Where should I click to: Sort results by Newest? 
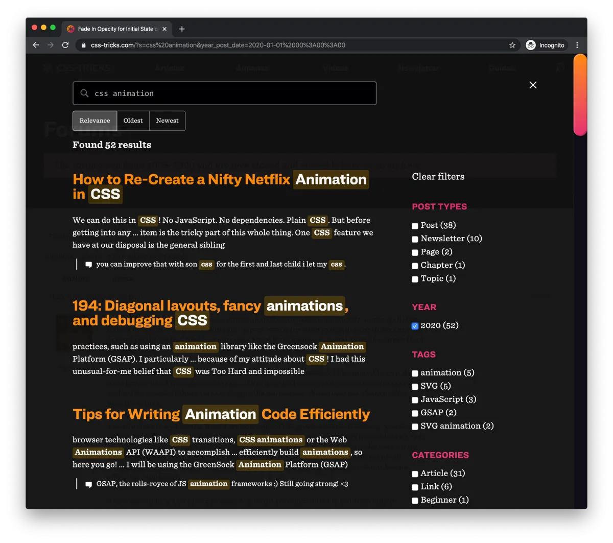(x=168, y=121)
